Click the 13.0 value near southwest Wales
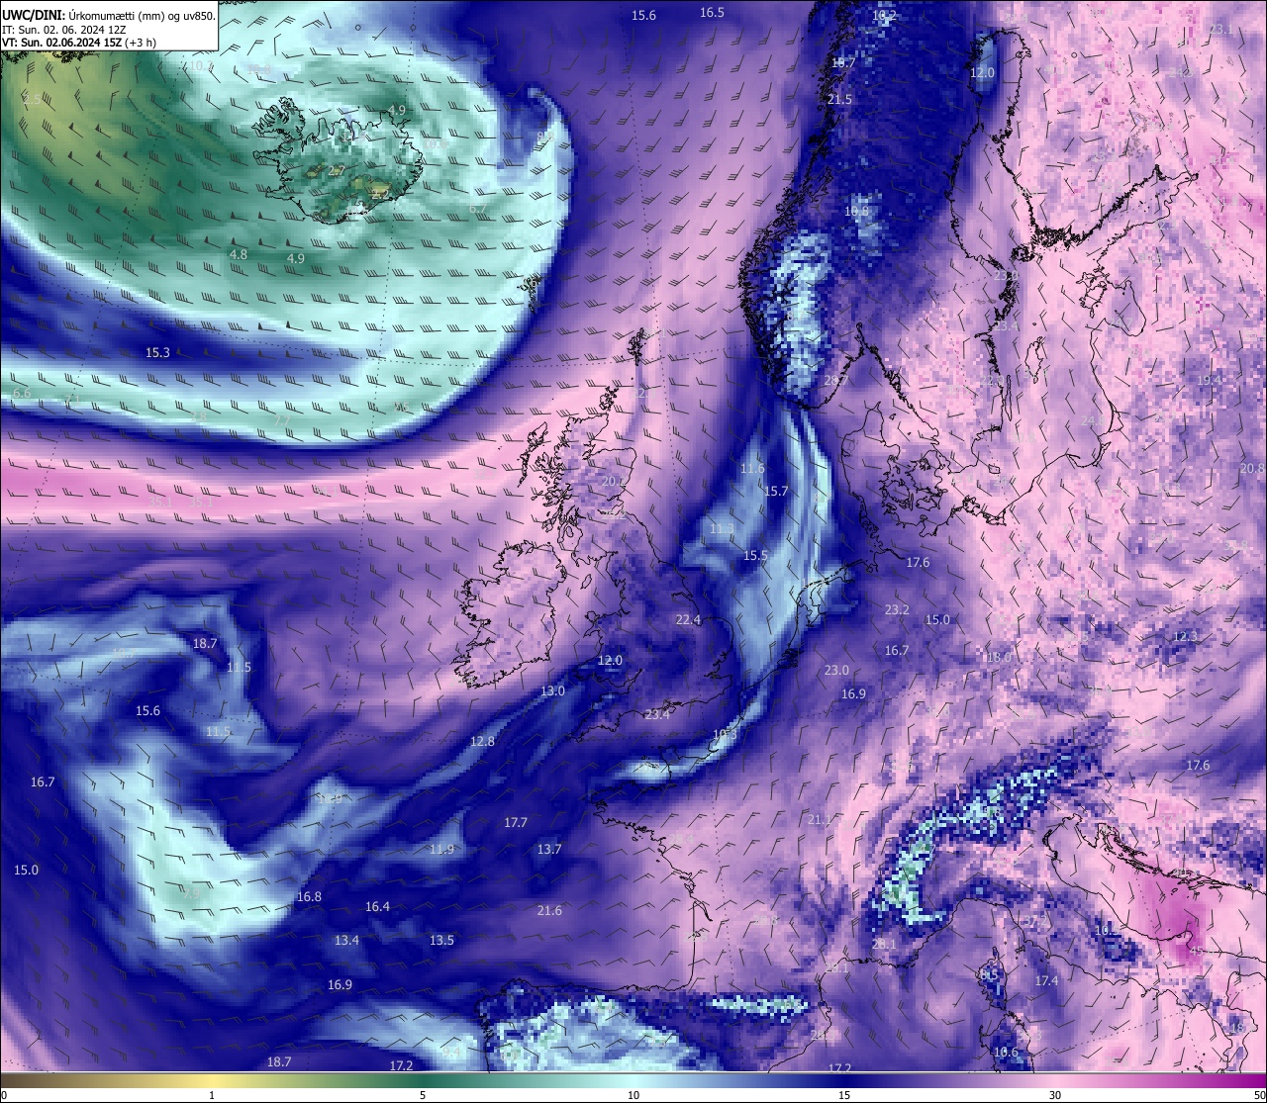Viewport: 1267px width, 1103px height. [552, 691]
